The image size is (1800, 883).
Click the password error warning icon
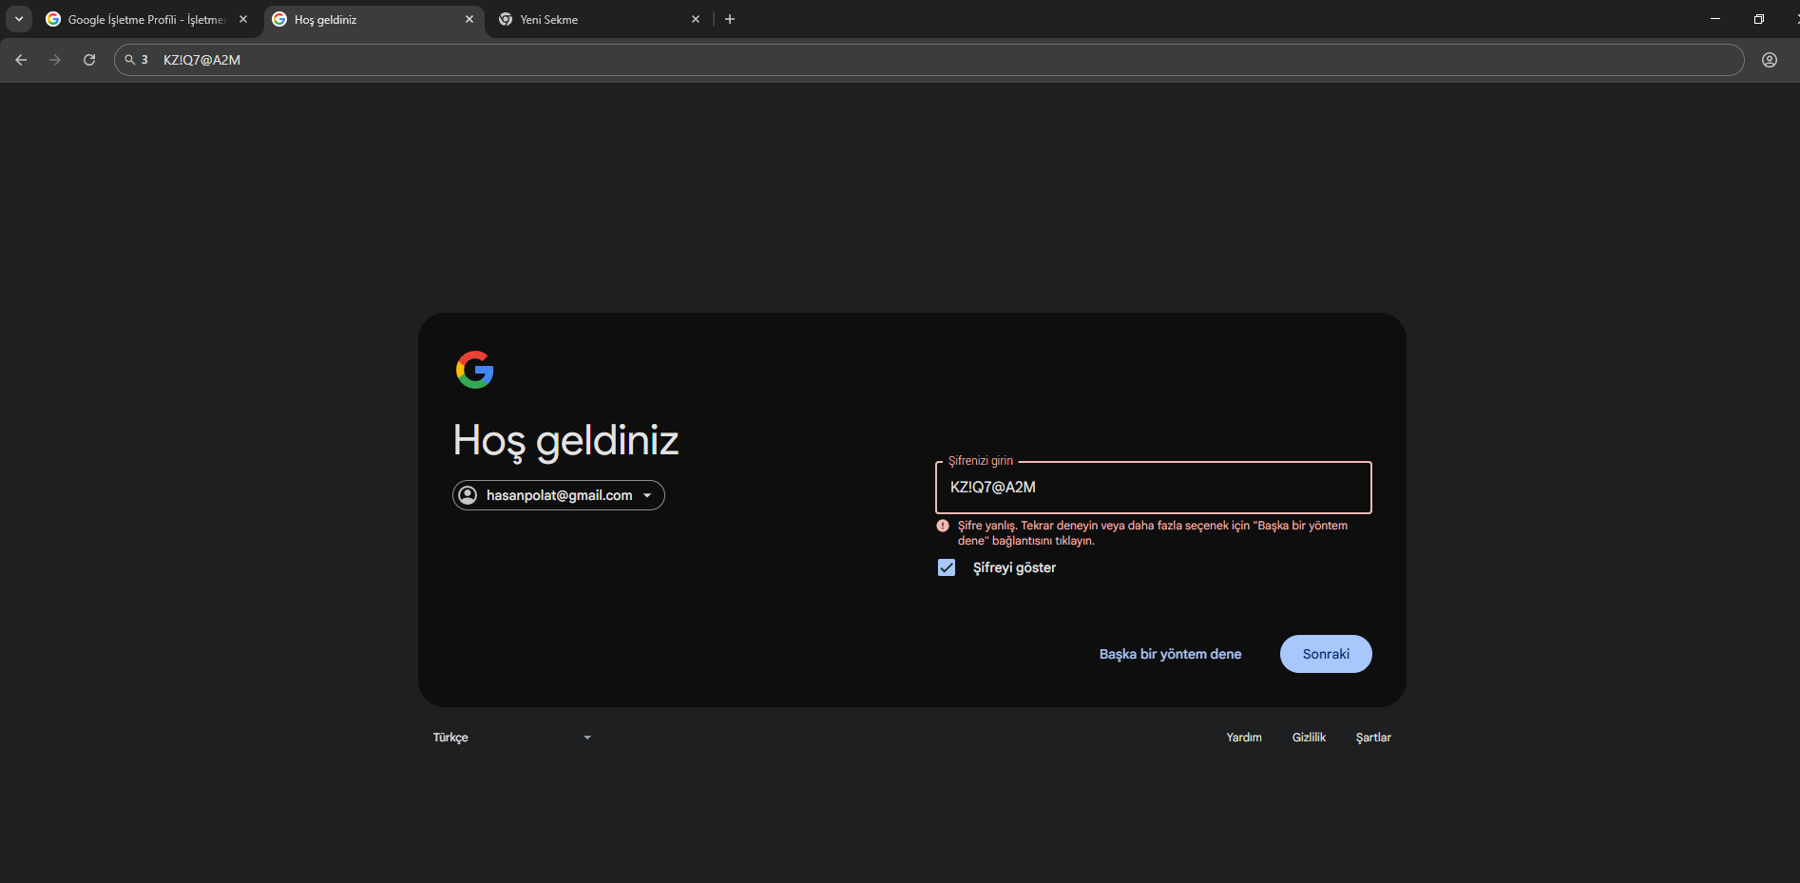pyautogui.click(x=943, y=526)
